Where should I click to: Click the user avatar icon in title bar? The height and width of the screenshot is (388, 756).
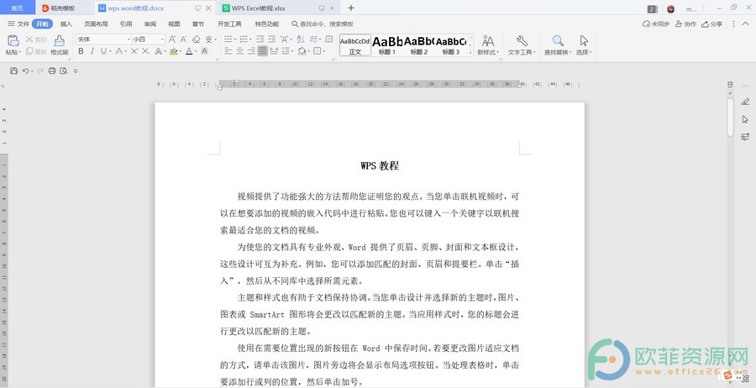[670, 8]
